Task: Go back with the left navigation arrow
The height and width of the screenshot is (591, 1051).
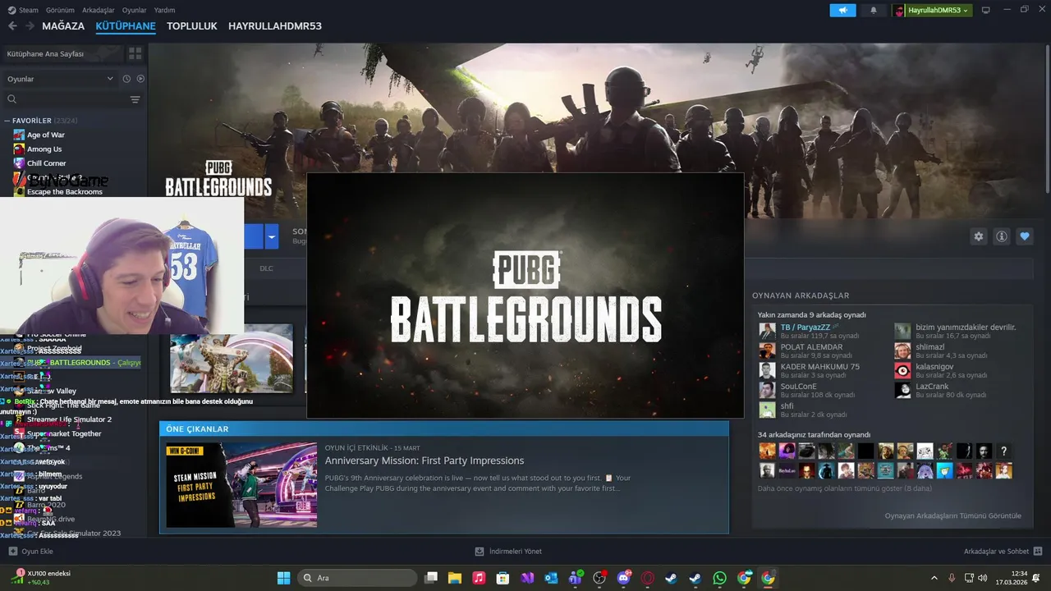Action: 12,26
